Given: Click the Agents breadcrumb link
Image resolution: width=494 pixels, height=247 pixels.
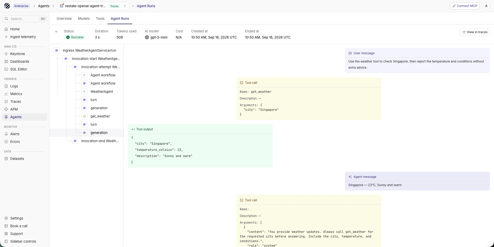Looking at the screenshot, I should coord(44,6).
